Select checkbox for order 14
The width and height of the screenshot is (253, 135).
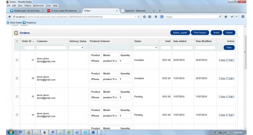coord(17,115)
